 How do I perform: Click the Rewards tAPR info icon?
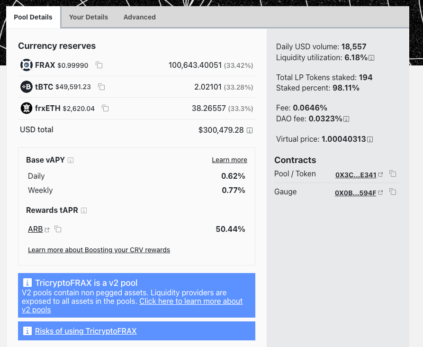84,210
